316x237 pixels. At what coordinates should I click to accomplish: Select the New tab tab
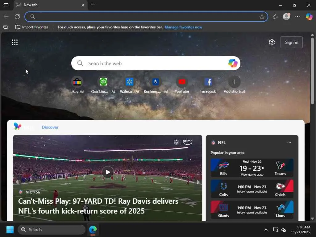pyautogui.click(x=50, y=5)
